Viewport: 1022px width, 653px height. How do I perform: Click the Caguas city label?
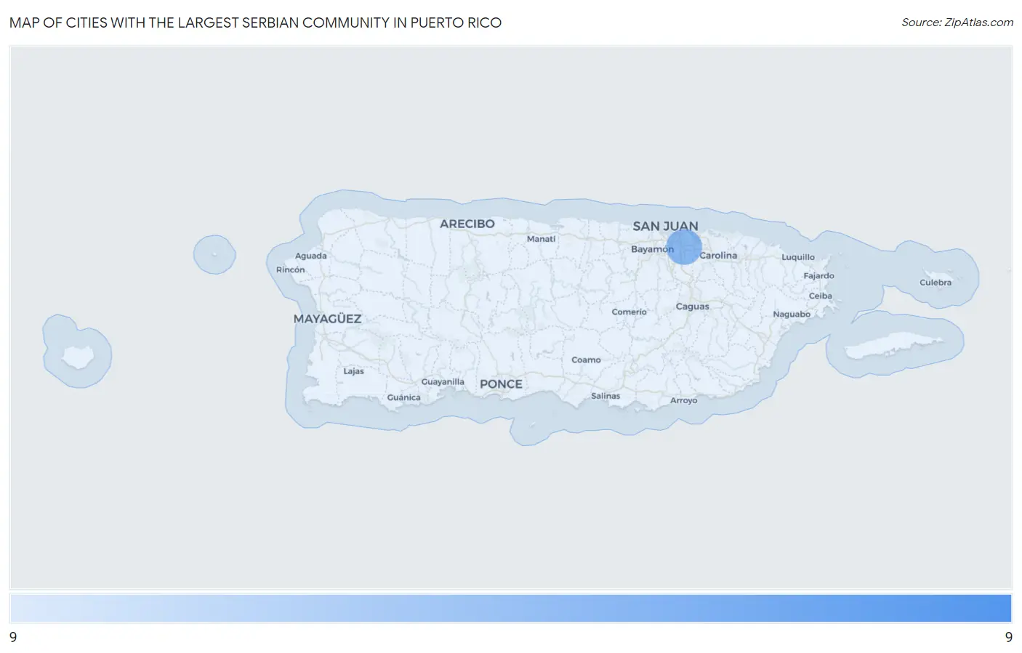[x=692, y=307]
